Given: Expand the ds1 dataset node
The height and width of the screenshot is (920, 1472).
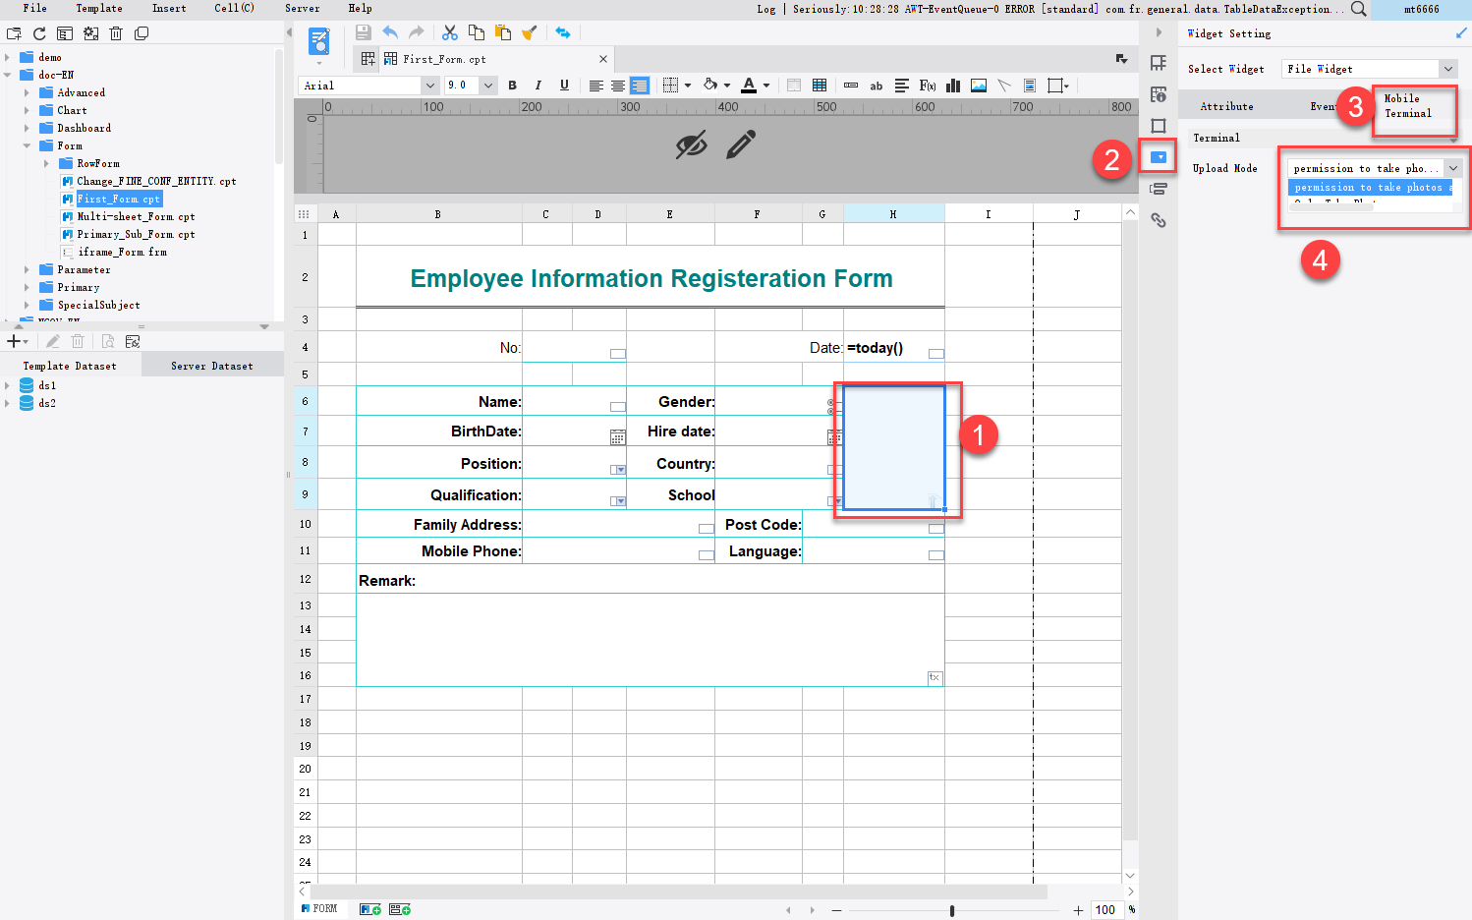Looking at the screenshot, I should point(8,385).
